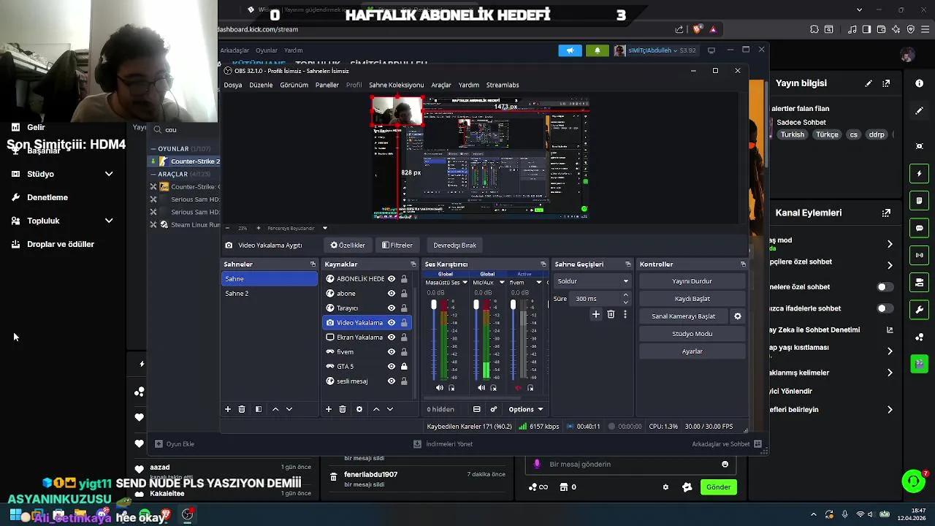The width and height of the screenshot is (935, 526).
Task: Expand Topluluk section in Kick sidebar
Action: [x=109, y=221]
